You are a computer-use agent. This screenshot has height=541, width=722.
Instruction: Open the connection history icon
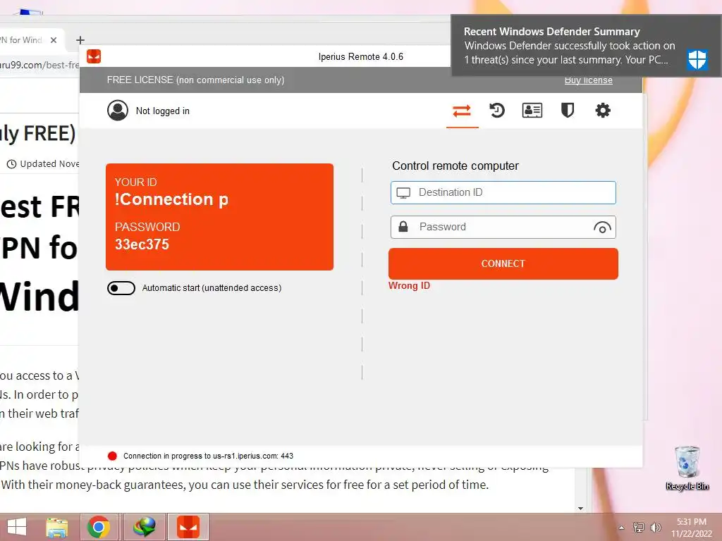coord(497,111)
